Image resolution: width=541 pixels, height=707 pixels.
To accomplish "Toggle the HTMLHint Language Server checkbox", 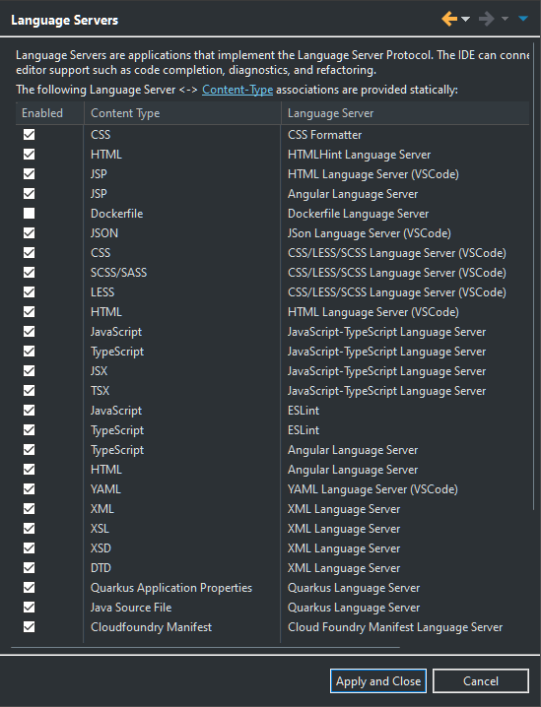I will tap(29, 155).
